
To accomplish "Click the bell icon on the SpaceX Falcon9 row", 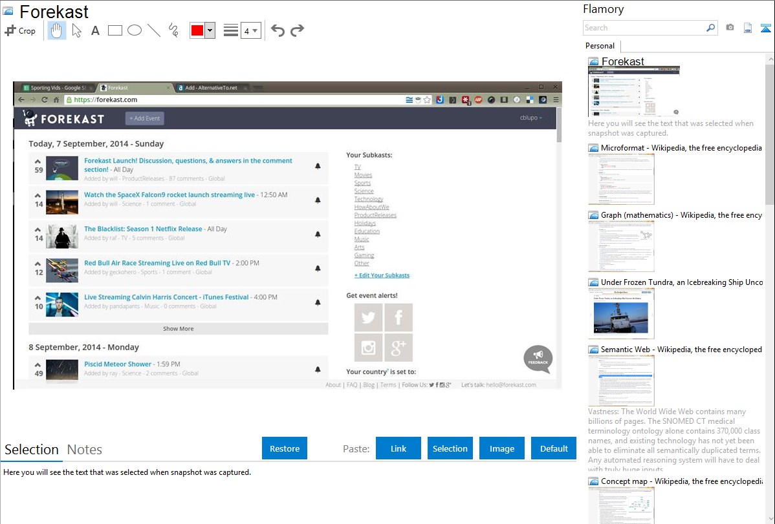I will pos(318,200).
